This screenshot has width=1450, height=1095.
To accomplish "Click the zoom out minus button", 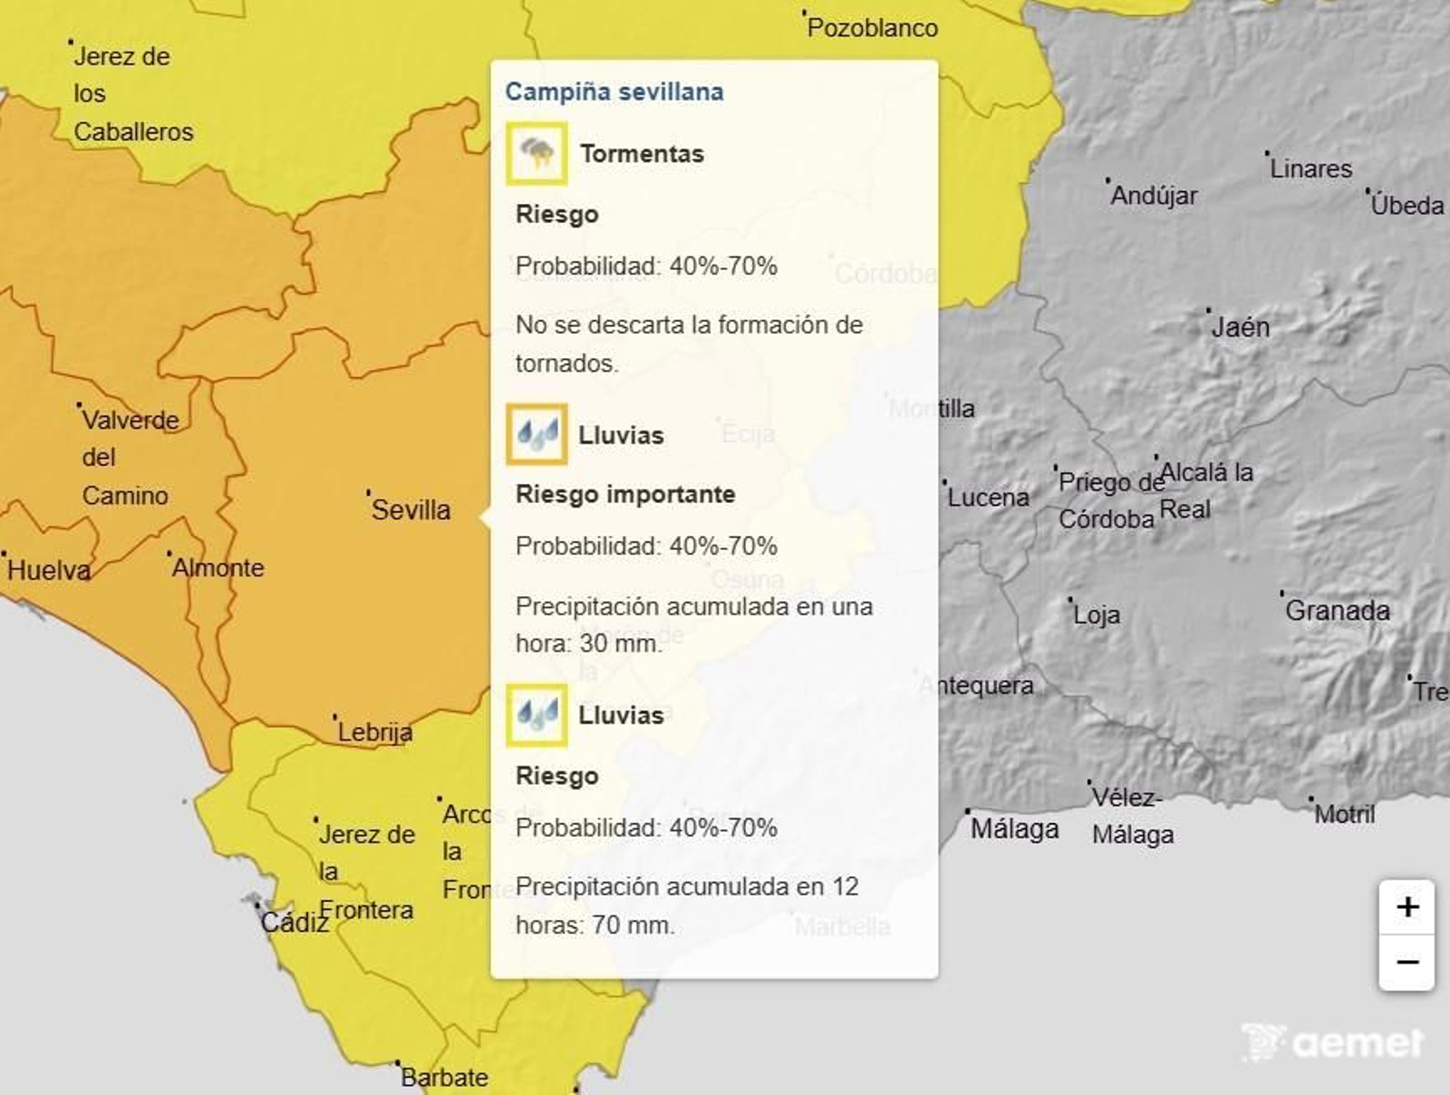I will [1406, 962].
